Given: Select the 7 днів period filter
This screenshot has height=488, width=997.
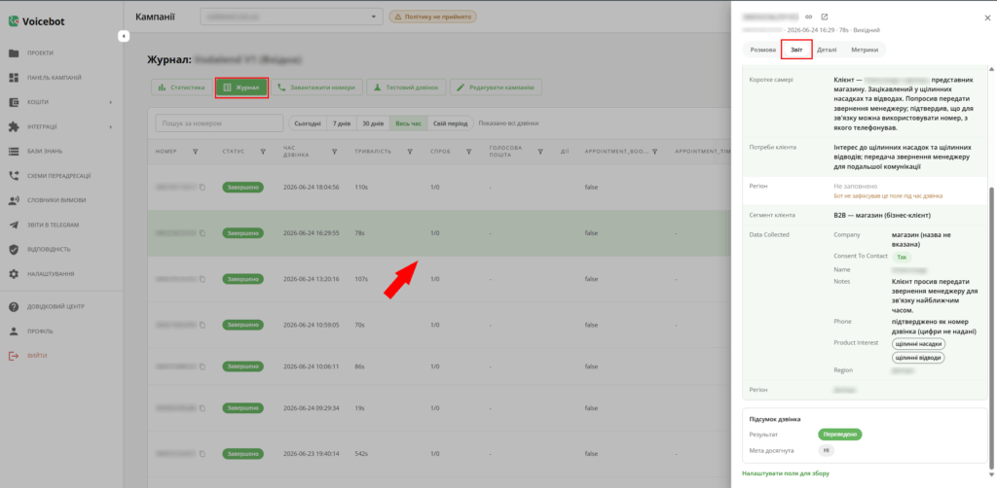Looking at the screenshot, I should coord(342,123).
